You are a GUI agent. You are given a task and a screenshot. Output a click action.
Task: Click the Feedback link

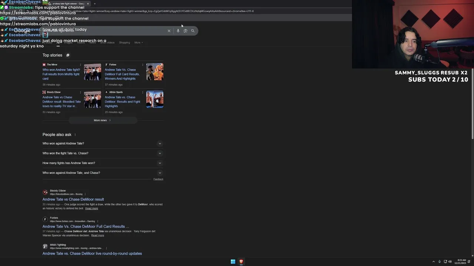coord(158,179)
